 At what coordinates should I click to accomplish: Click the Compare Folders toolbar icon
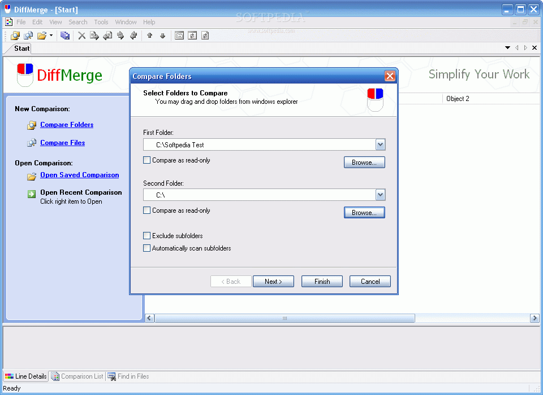coord(15,36)
